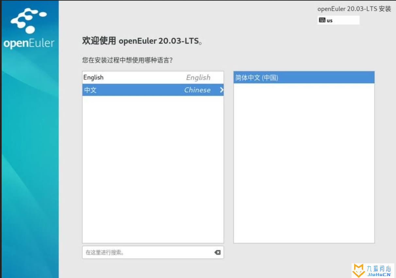Click the italic Chinese label

tap(197, 90)
